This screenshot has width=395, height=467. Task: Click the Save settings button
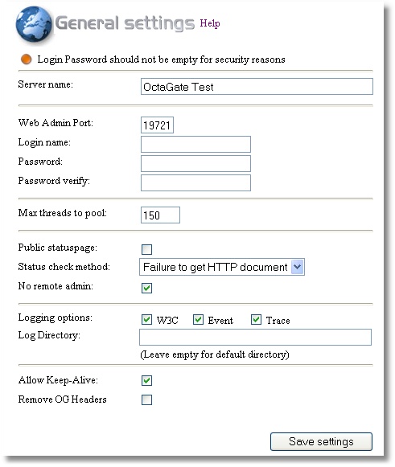[x=321, y=441]
